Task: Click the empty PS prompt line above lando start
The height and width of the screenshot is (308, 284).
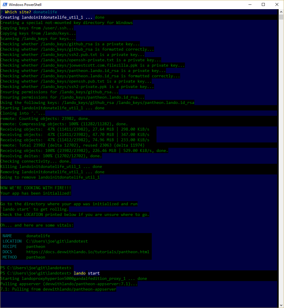Action: coord(35,268)
